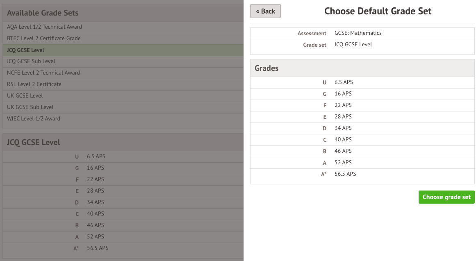This screenshot has width=476, height=261.
Task: Choose WJEC Level 1/2 Award
Action: click(x=123, y=119)
